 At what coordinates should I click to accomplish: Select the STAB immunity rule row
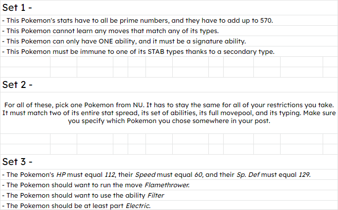169,52
